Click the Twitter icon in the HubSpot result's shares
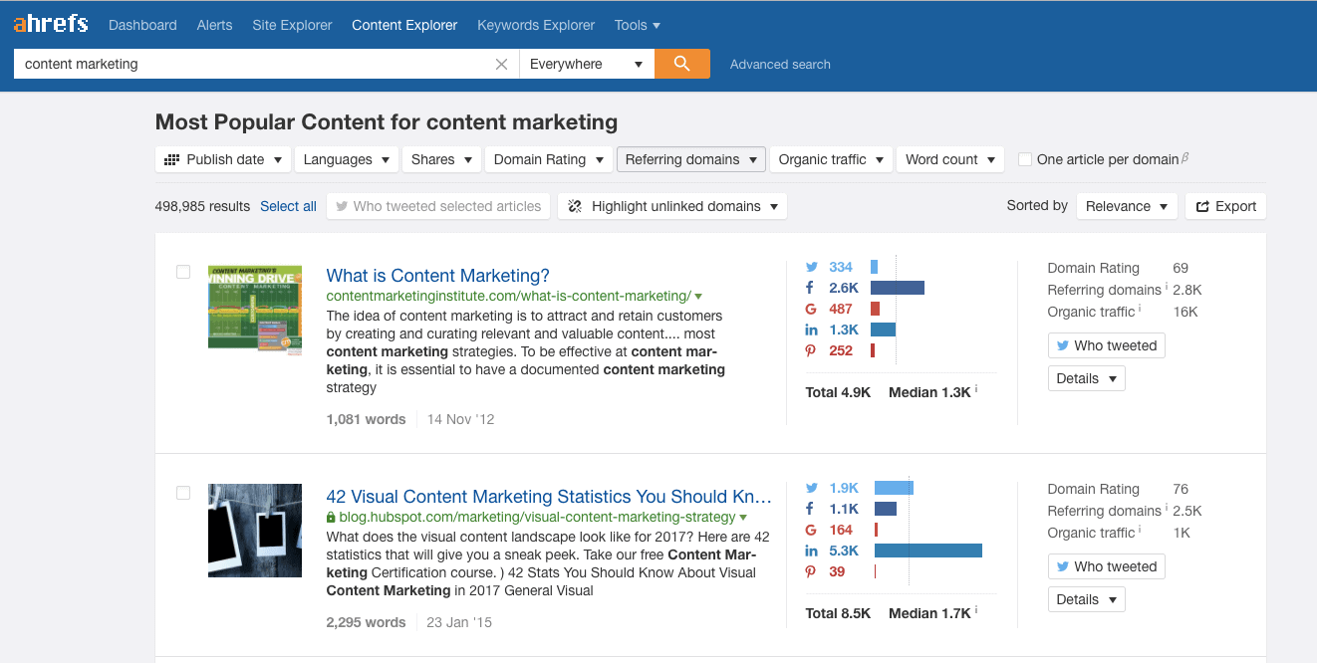Image resolution: width=1317 pixels, height=663 pixels. pos(812,488)
